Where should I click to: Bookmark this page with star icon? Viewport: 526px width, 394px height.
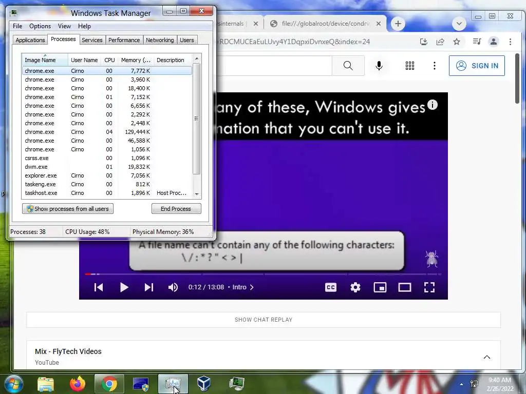(457, 42)
